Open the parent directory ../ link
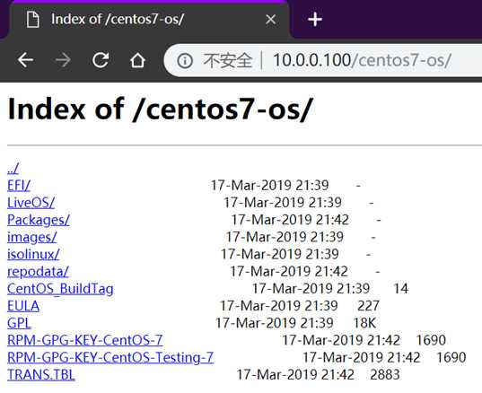The height and width of the screenshot is (393, 482). coord(13,168)
